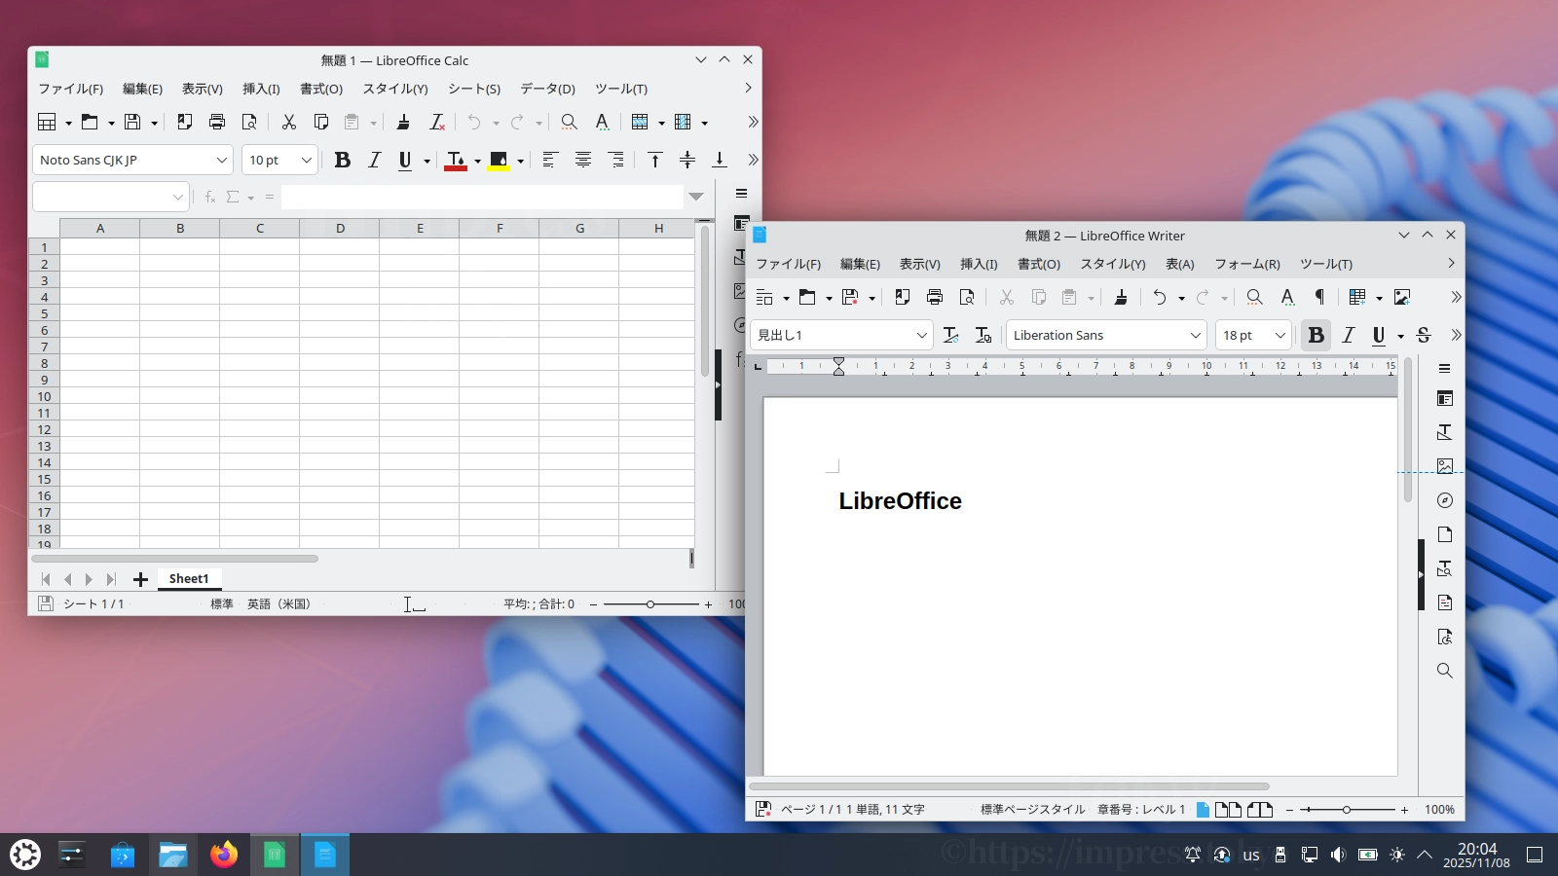Apply yellow background color in Calc

tap(499, 160)
